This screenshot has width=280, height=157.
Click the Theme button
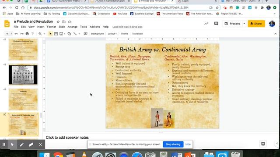point(124,34)
